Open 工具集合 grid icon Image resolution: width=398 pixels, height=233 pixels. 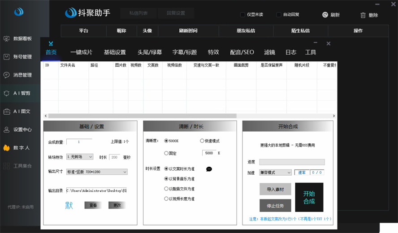click(7, 166)
